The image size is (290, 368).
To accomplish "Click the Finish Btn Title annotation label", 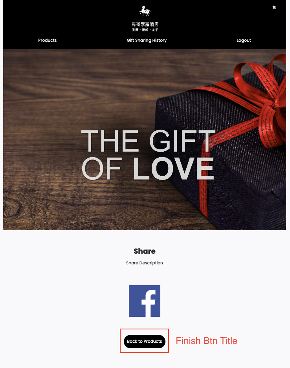I will click(206, 341).
